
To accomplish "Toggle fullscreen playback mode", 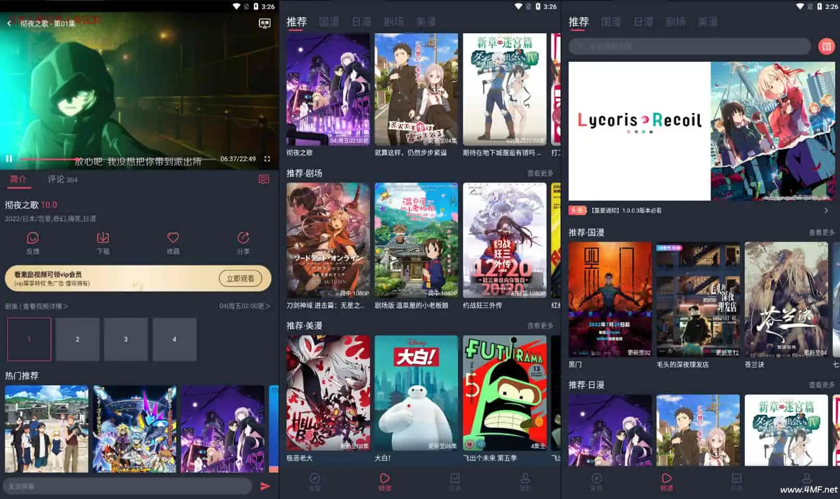I will coord(267,159).
